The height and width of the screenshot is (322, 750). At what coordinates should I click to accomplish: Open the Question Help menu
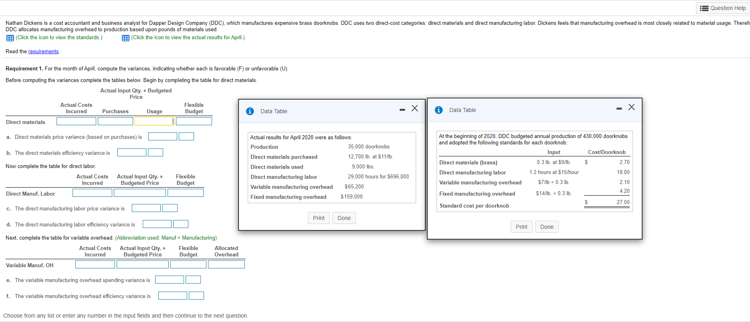click(x=723, y=8)
